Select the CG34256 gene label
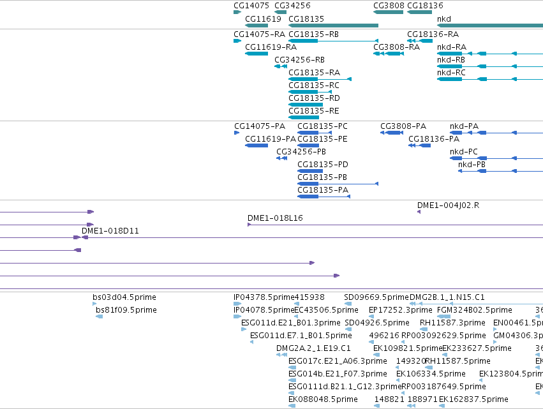 tap(292, 6)
